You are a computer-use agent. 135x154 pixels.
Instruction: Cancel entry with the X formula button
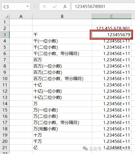44,7
